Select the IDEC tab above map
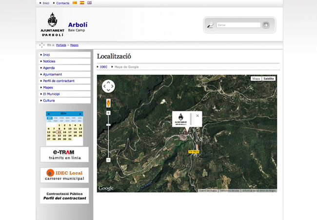This screenshot has height=220, width=317. [103, 66]
